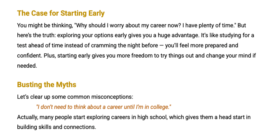Click the phrase 'more freedom' in the paragraph

(x=136, y=56)
